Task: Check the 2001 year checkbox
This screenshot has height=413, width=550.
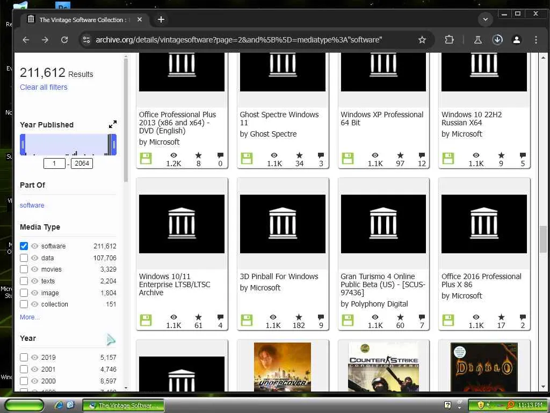Action: [24, 369]
